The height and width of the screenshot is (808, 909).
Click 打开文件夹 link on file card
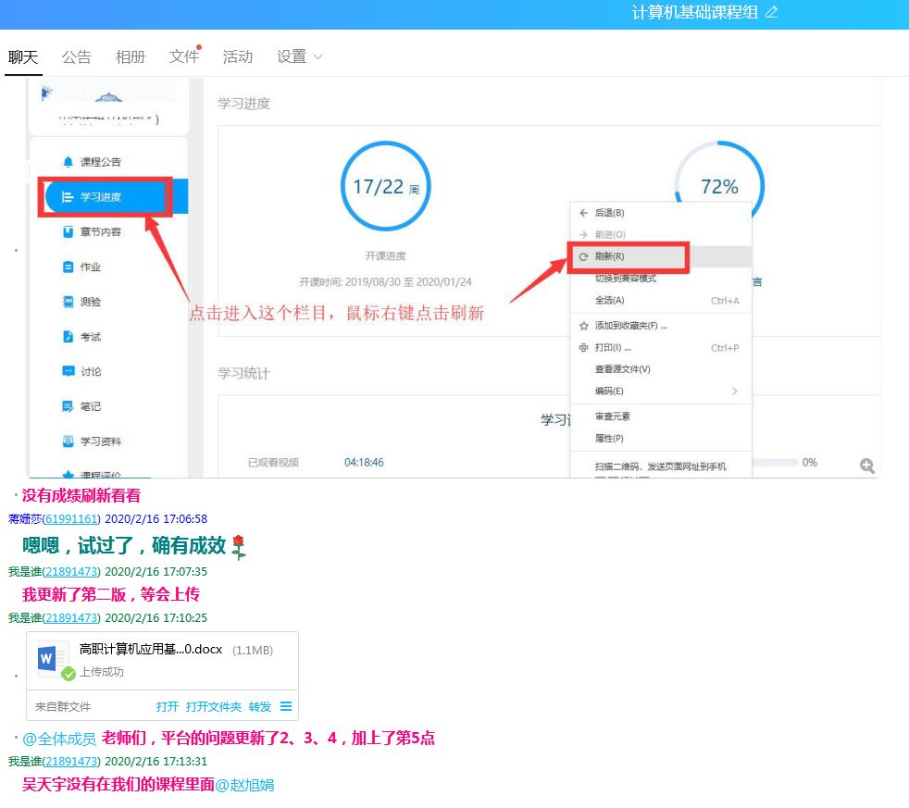(213, 706)
